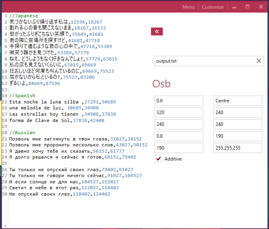Viewport: 269px width, 229px height.
Task: Open the Centre origin field
Action: 238,101
